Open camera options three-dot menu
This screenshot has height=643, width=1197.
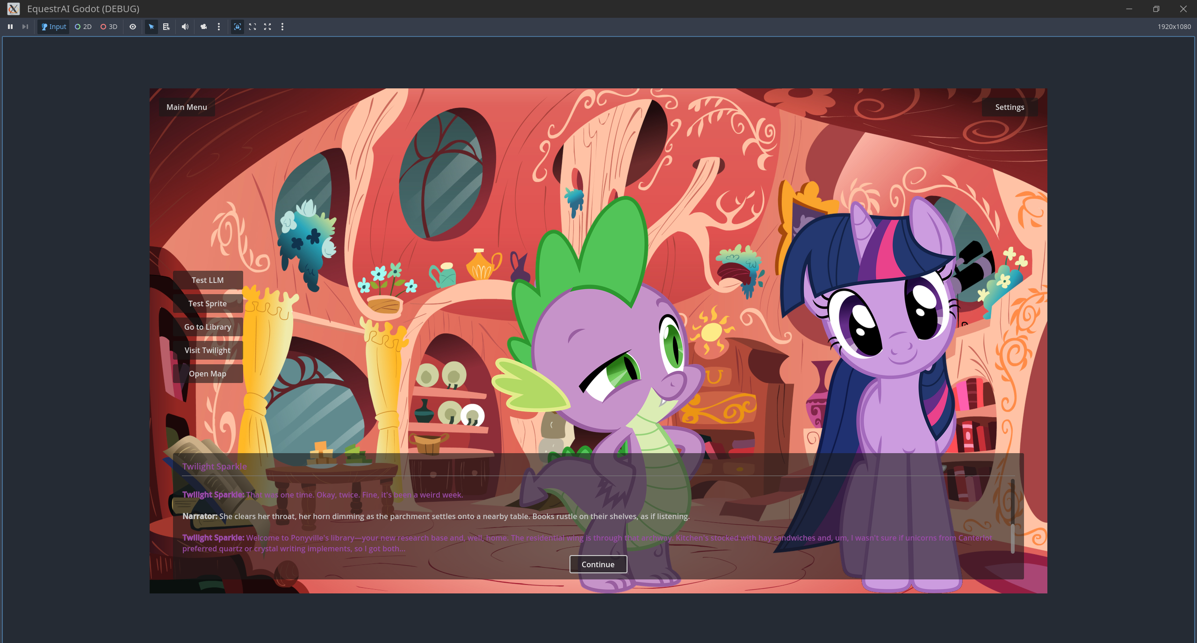click(x=219, y=27)
